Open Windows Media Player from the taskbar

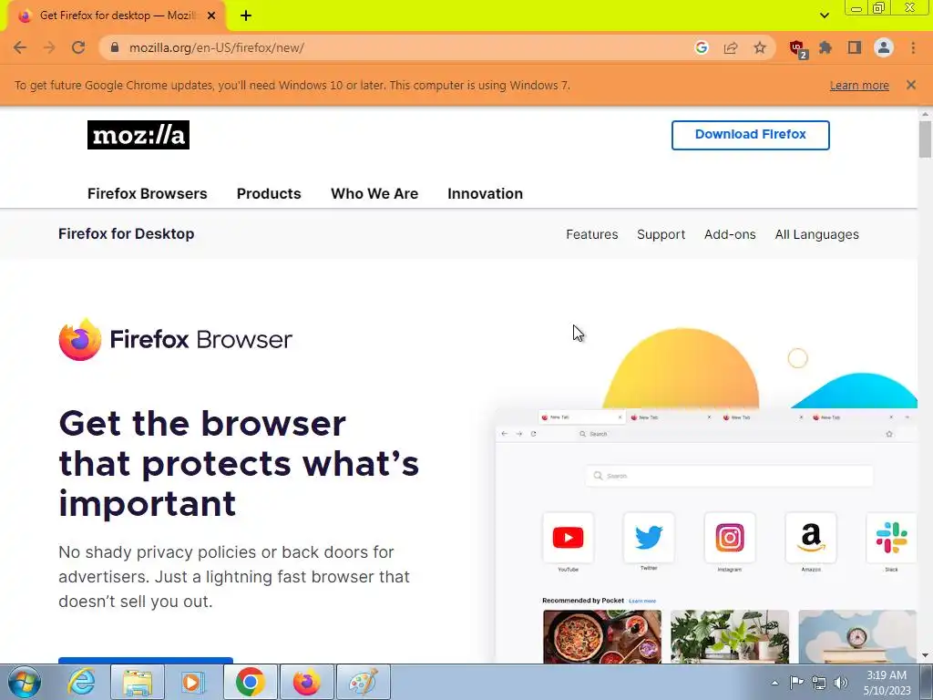[x=193, y=682]
